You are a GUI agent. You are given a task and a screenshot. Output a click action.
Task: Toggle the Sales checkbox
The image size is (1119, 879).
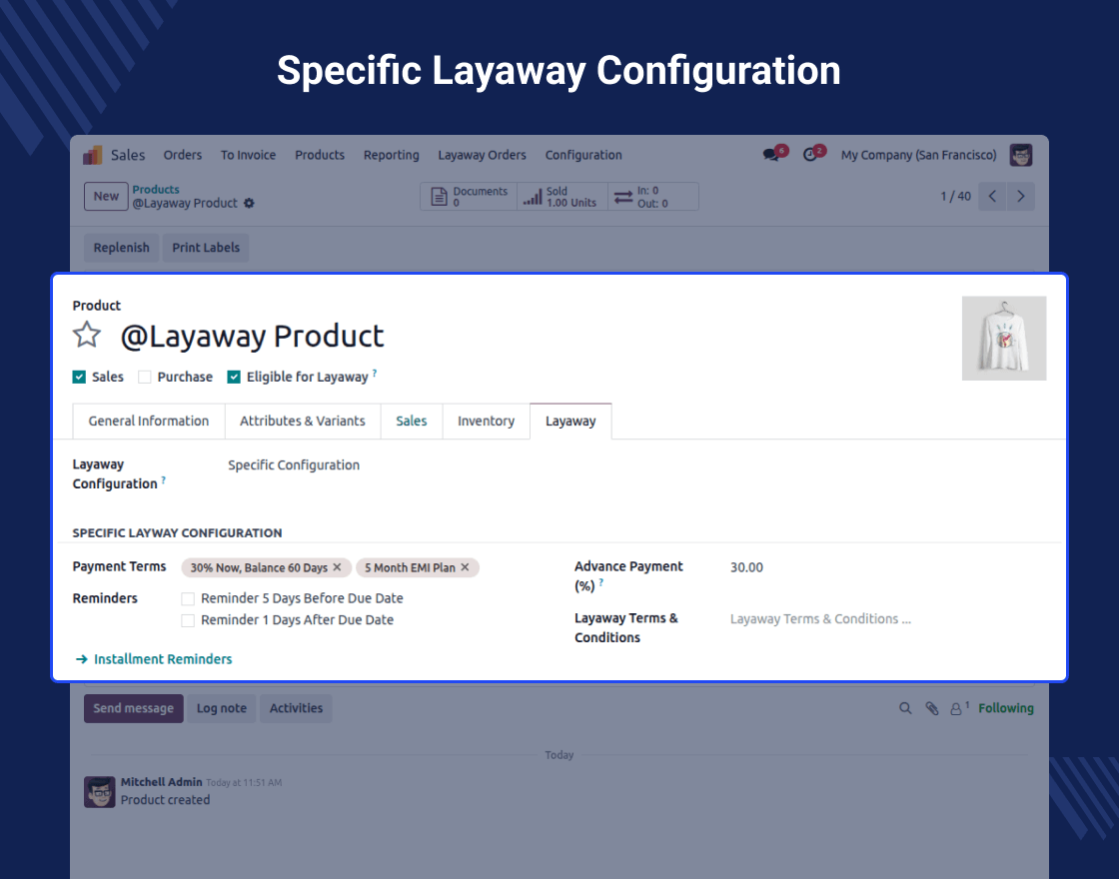[x=79, y=377]
